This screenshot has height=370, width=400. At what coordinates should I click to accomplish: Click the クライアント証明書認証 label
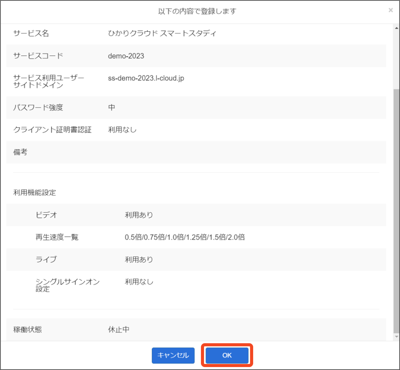point(52,130)
